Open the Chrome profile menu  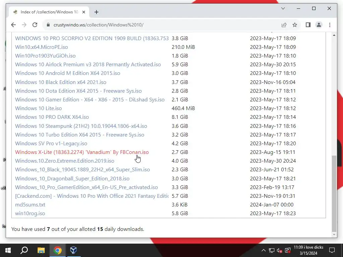tap(319, 25)
